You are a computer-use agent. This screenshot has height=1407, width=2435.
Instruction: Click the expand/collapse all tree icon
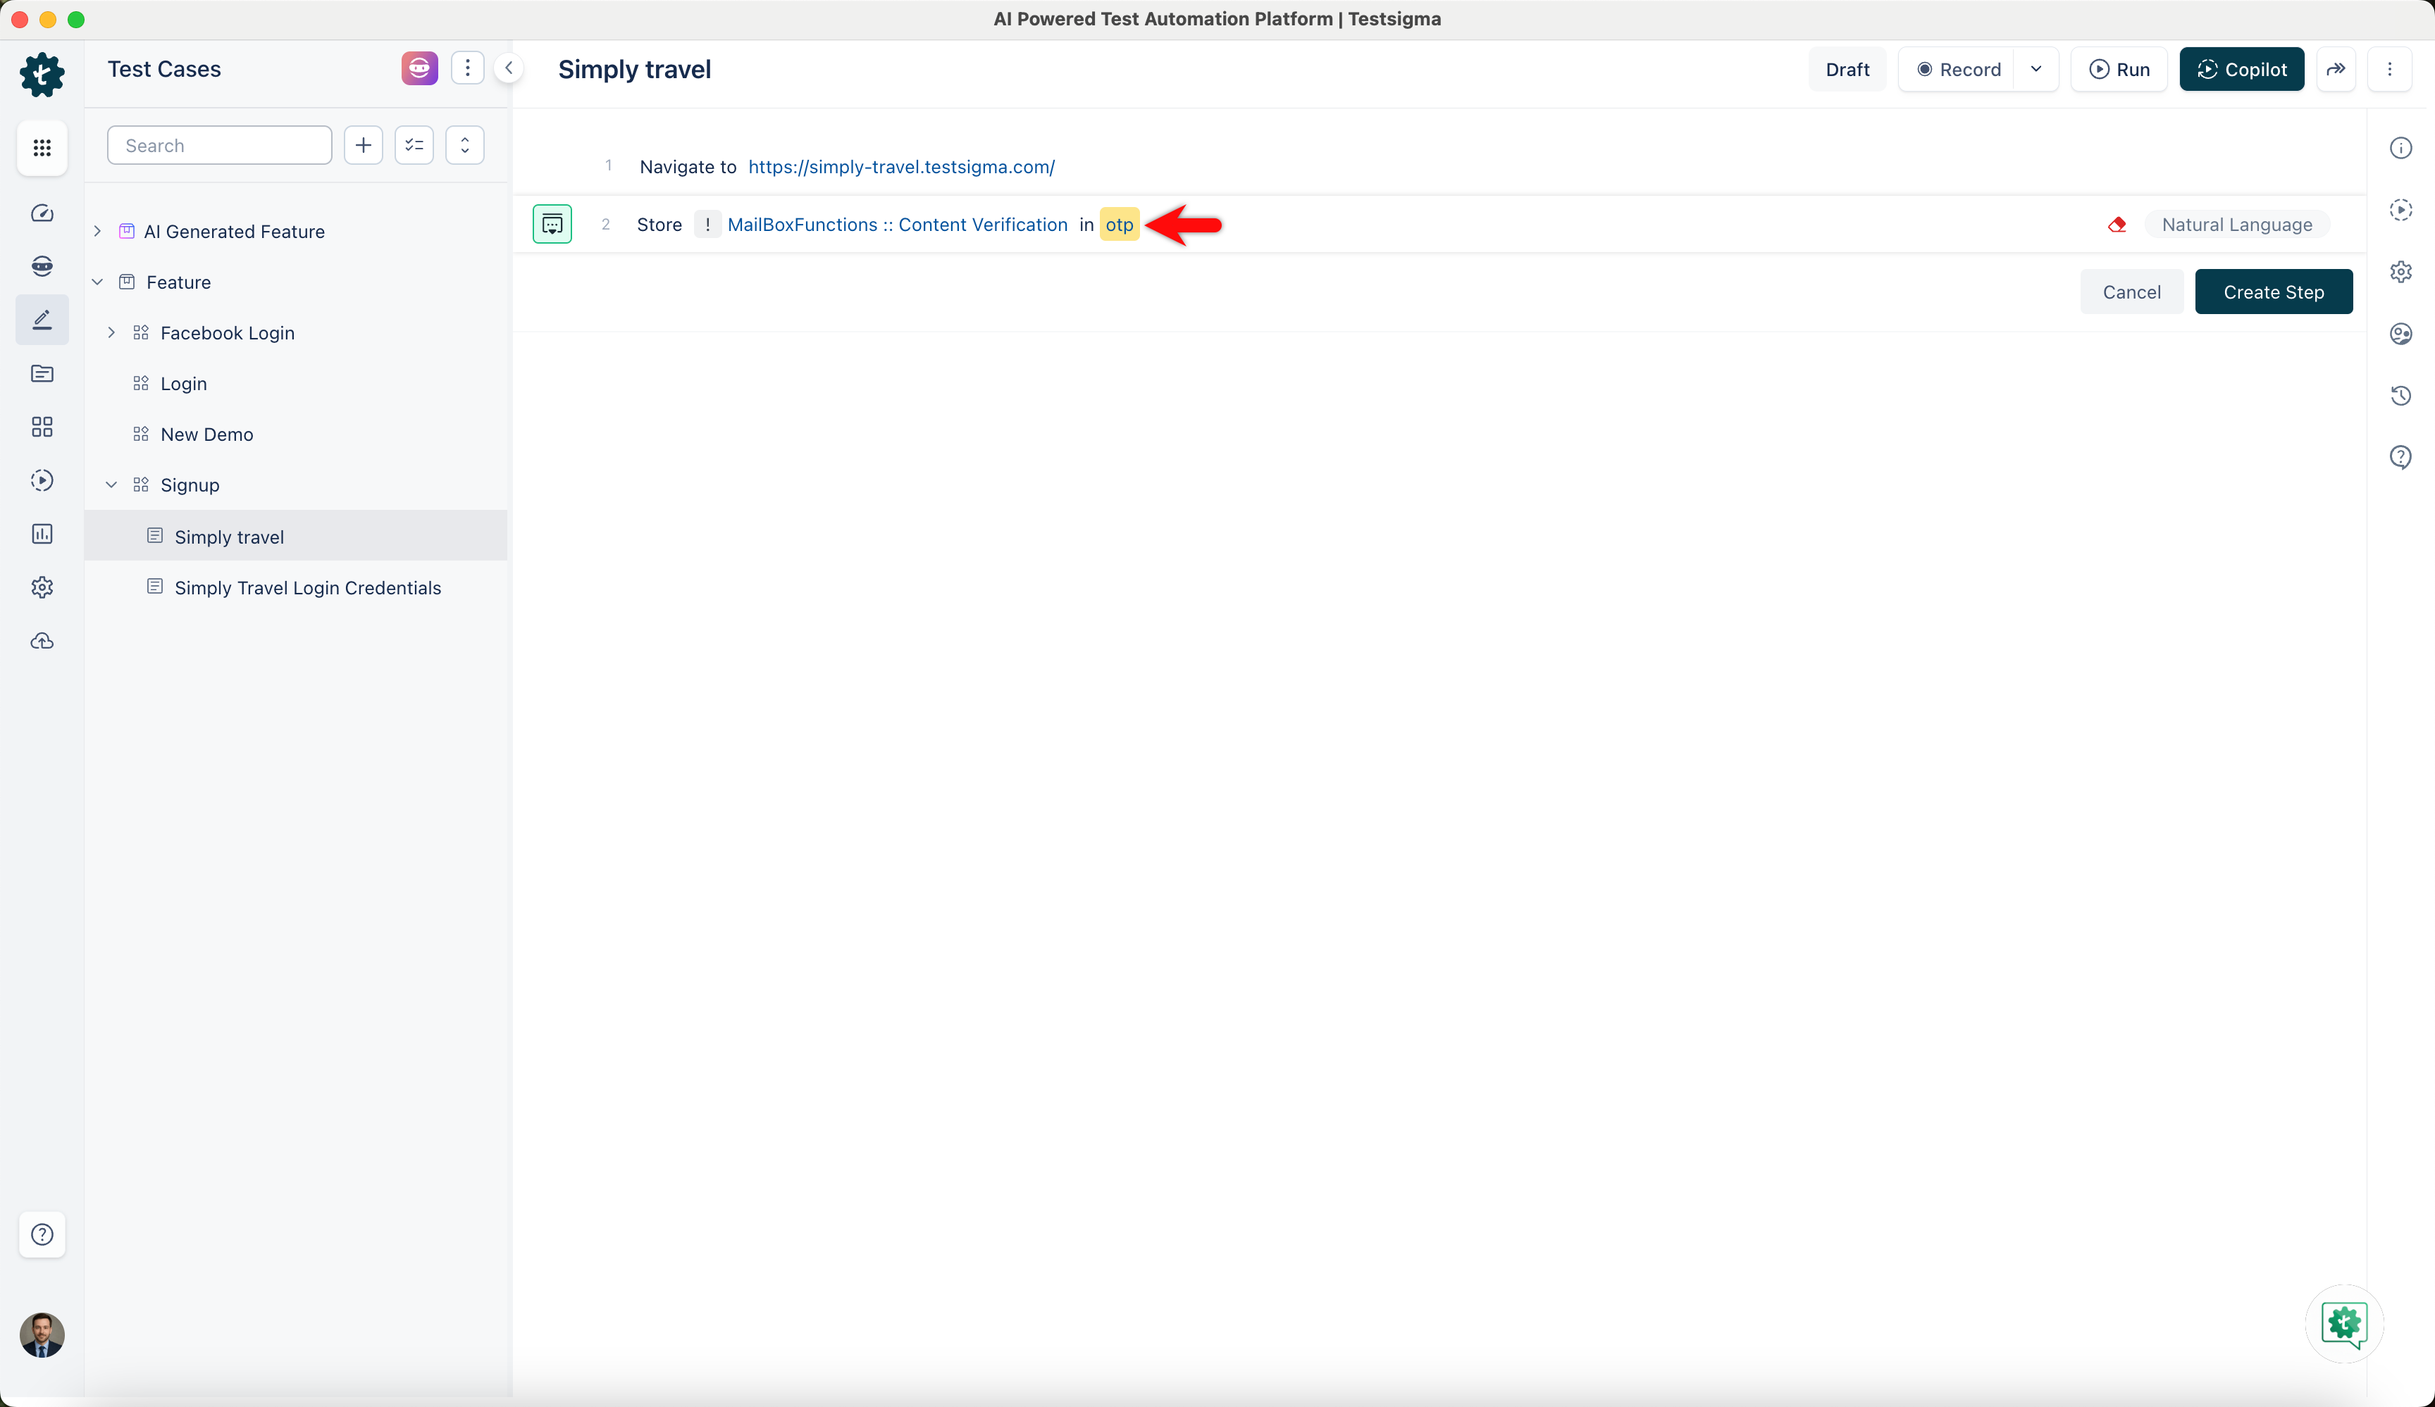pos(465,145)
